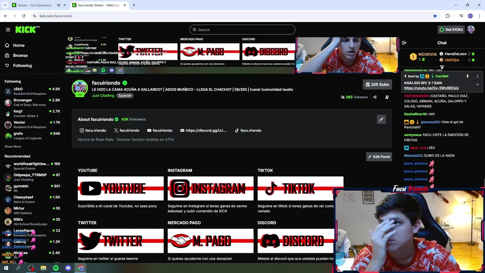Open the Chrome three-dot menu

pos(480,16)
